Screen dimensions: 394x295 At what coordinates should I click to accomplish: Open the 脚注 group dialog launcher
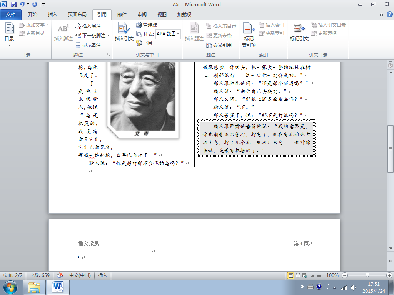(x=109, y=55)
